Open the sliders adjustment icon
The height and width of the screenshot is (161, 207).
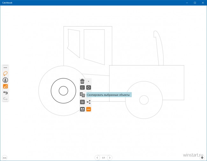click(82, 102)
